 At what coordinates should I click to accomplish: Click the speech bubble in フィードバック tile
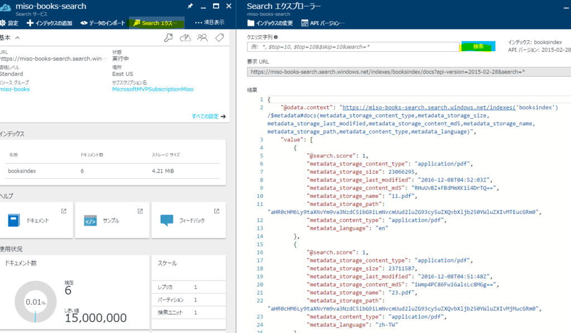(x=167, y=221)
